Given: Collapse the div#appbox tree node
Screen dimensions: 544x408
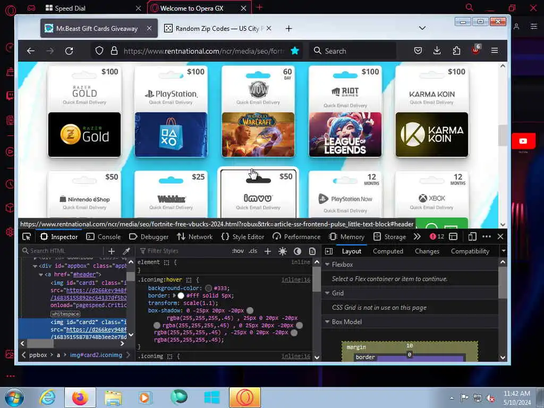Looking at the screenshot, I should pos(35,266).
